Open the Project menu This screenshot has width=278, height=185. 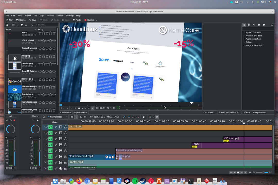pos(28,16)
